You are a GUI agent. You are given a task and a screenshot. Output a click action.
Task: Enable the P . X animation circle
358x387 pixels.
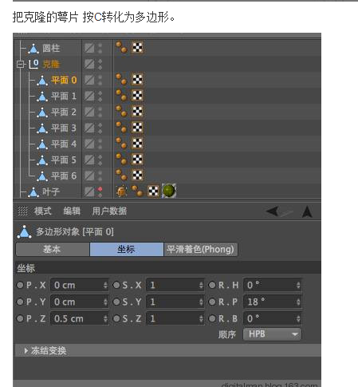point(20,285)
